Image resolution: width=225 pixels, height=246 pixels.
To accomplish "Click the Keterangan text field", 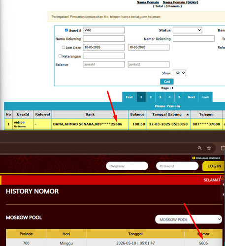I will pyautogui.click(x=103, y=56).
